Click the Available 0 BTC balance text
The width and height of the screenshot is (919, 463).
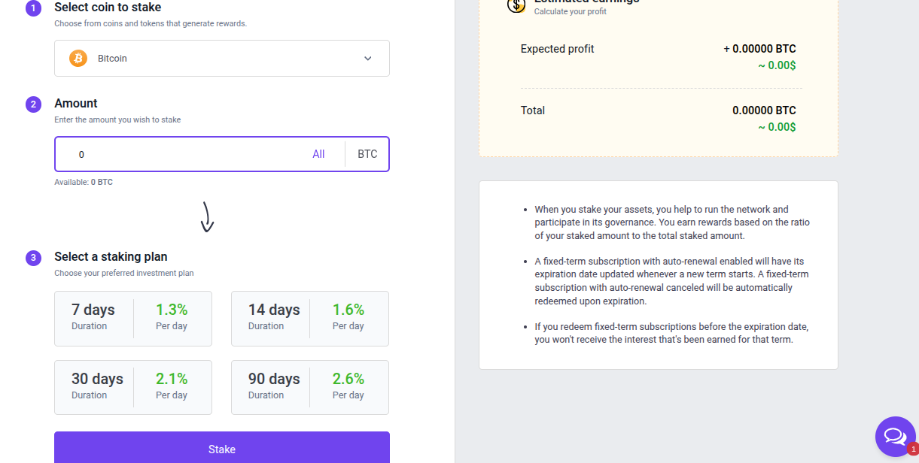84,182
